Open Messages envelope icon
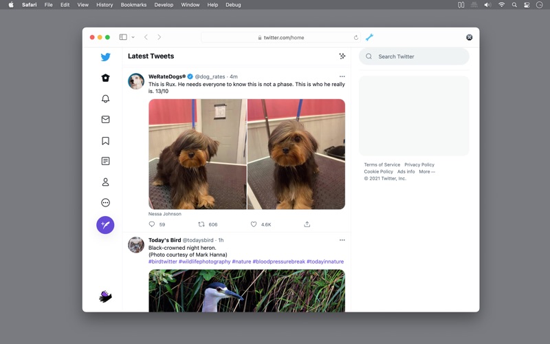Image resolution: width=550 pixels, height=344 pixels. (105, 119)
